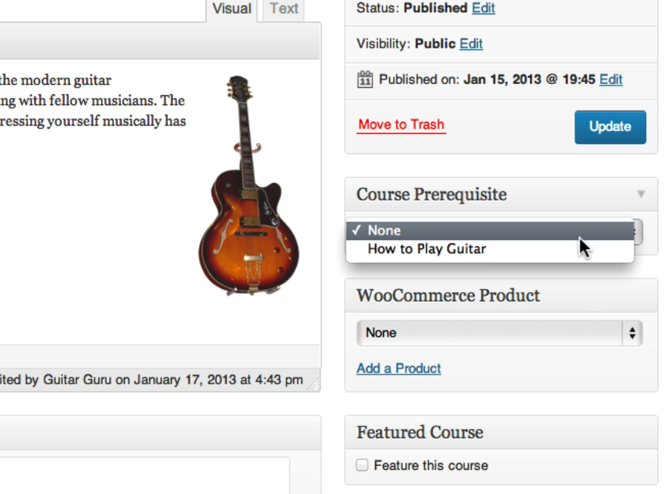The image size is (669, 494).
Task: Collapse the Course Prerequisite panel arrow
Action: 641,194
